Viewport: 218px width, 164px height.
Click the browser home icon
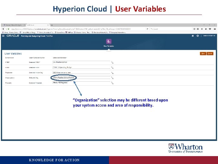[x=206, y=29]
